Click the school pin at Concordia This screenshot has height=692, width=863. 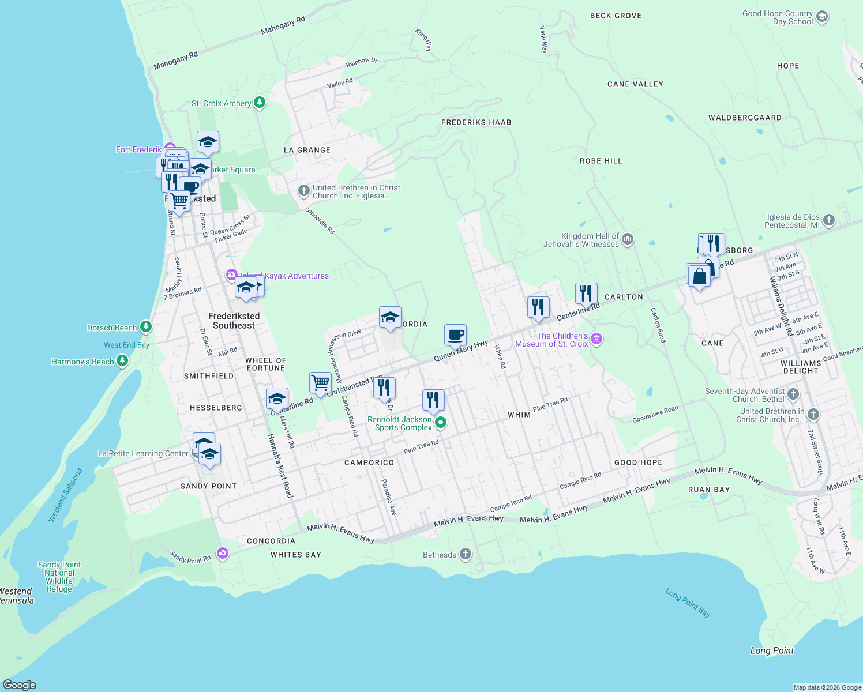point(390,318)
